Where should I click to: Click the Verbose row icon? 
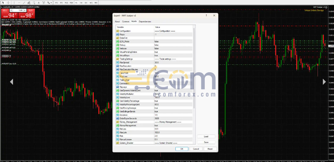click(x=118, y=48)
